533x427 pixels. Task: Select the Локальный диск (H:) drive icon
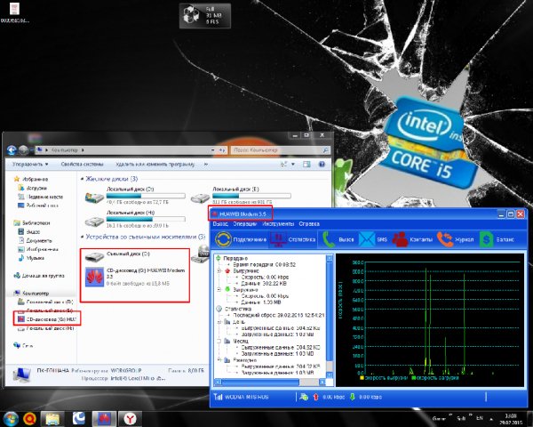pos(94,222)
